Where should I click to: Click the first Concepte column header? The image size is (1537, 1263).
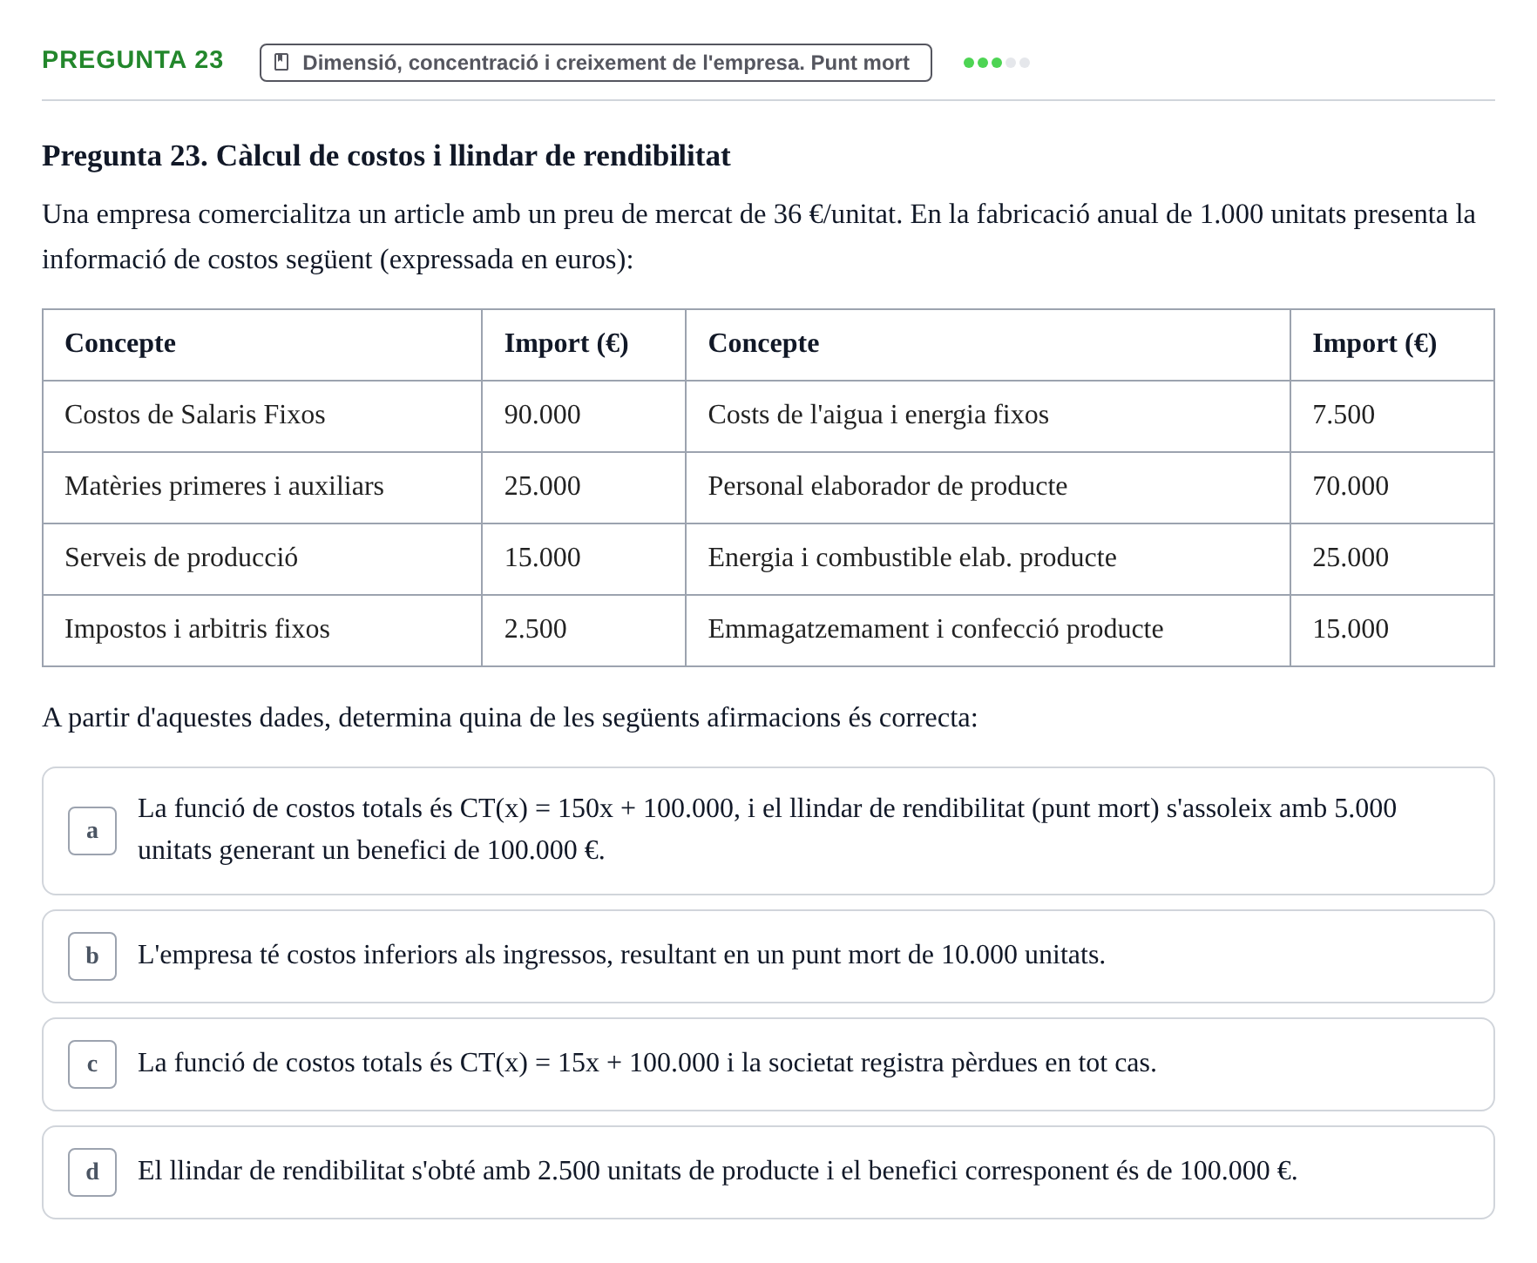(262, 345)
